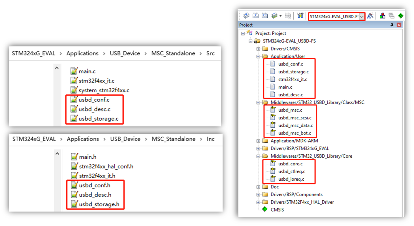Select usbd_msc.c in the project tree
Image resolution: width=414 pixels, height=226 pixels.
[x=290, y=110]
